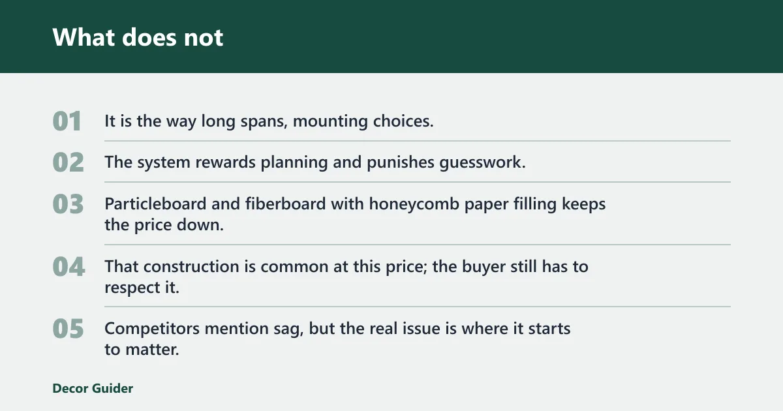Click the 'rewards planning and punishes guesswork' line
783x411 pixels.
(315, 162)
